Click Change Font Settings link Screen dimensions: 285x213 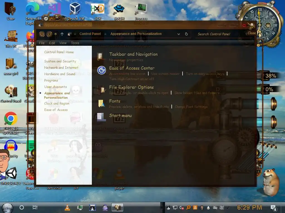tap(191, 107)
